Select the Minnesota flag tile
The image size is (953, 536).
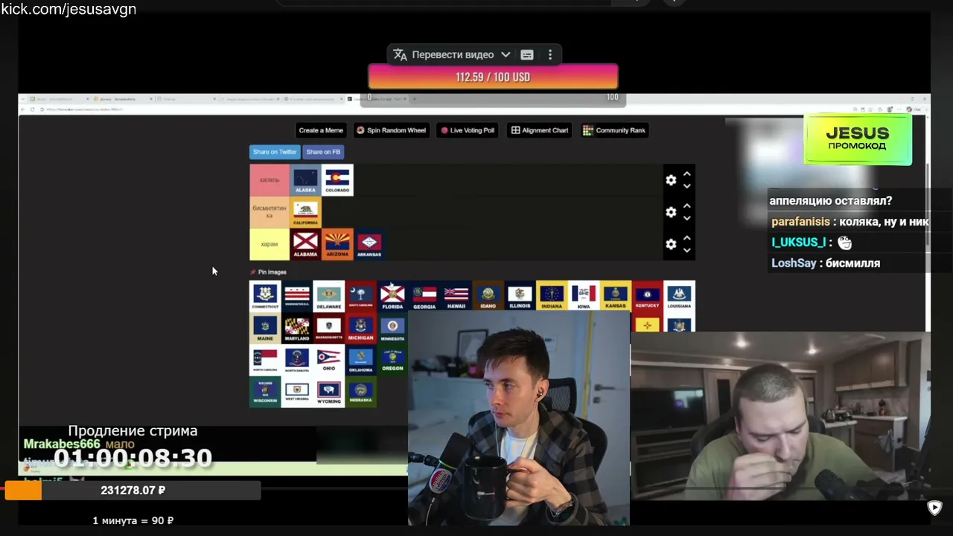pos(392,328)
